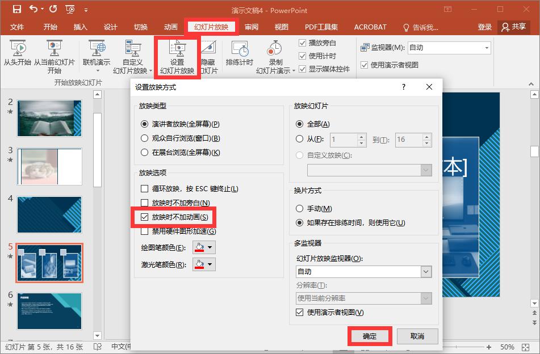Click the 取消 button
Screen dimensions: 540x354
417,336
